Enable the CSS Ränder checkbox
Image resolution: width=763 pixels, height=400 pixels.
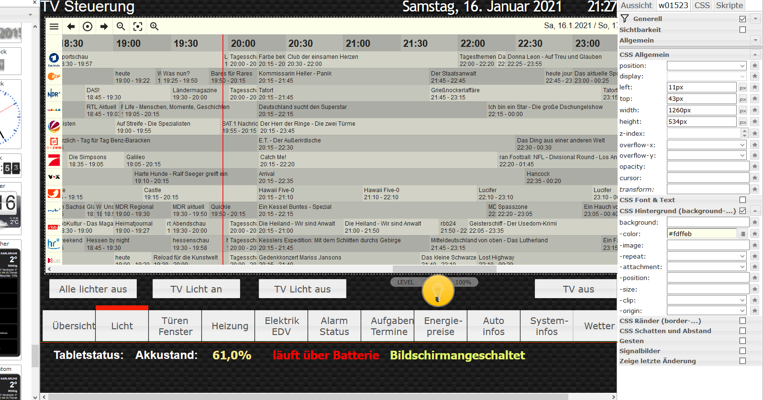pyautogui.click(x=742, y=321)
